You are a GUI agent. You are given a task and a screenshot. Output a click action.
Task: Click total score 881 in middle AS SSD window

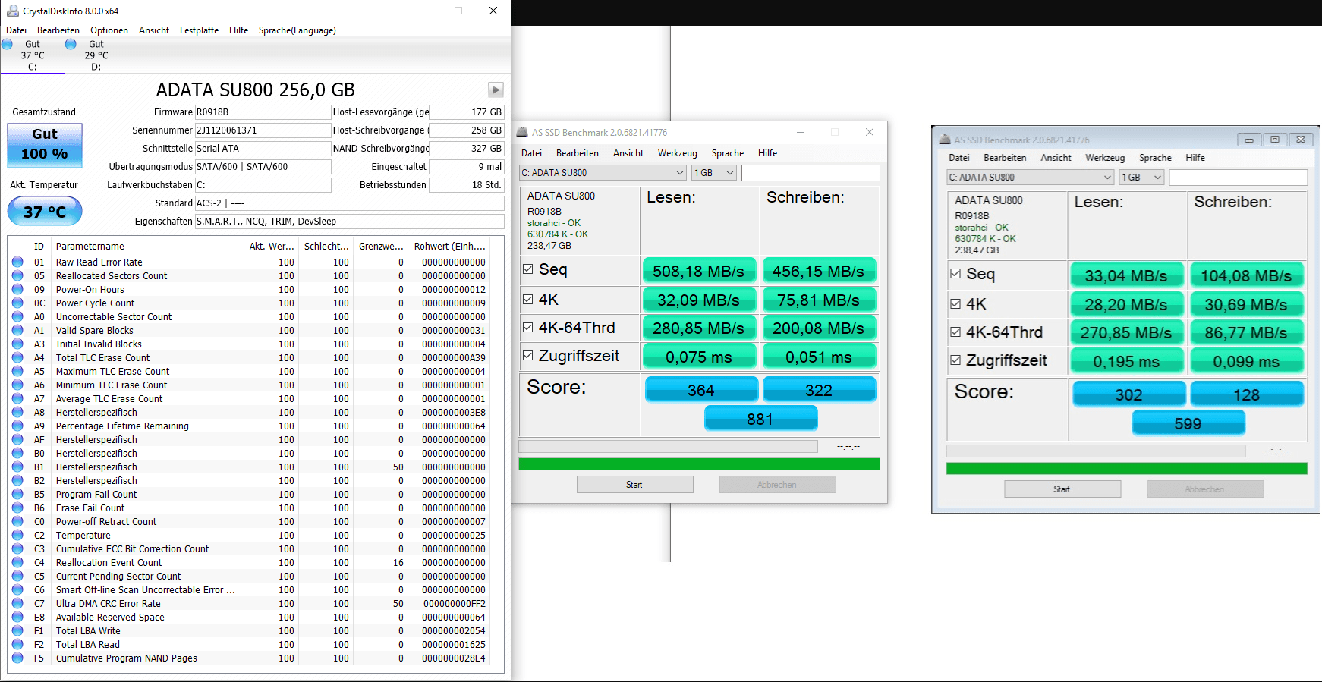coord(760,418)
